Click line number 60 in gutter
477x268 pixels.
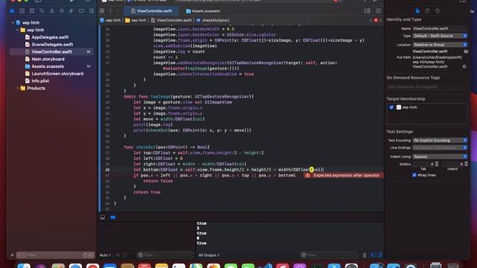click(107, 170)
